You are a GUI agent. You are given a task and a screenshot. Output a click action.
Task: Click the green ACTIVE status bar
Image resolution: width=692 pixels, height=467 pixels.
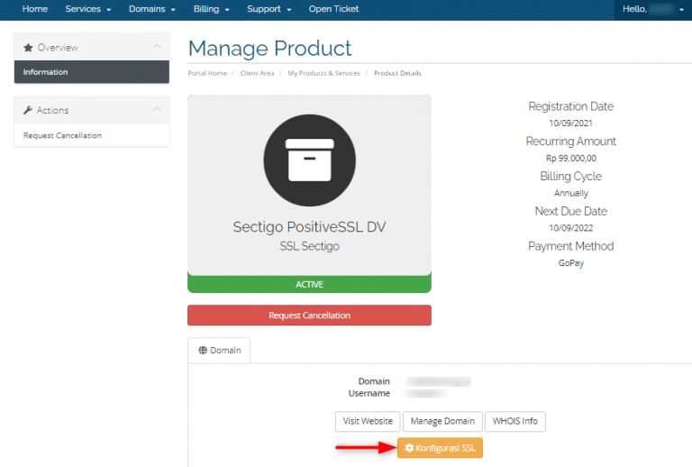point(309,284)
